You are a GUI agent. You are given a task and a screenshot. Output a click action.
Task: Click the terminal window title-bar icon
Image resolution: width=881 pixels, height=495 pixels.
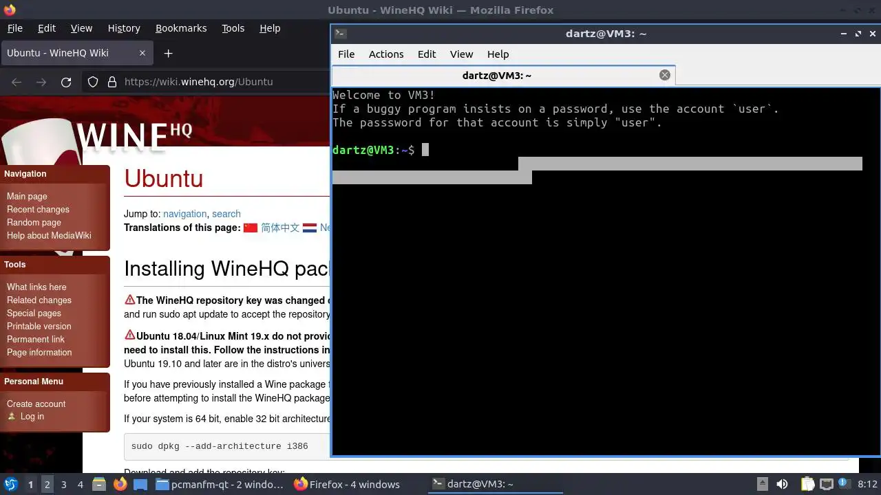340,33
